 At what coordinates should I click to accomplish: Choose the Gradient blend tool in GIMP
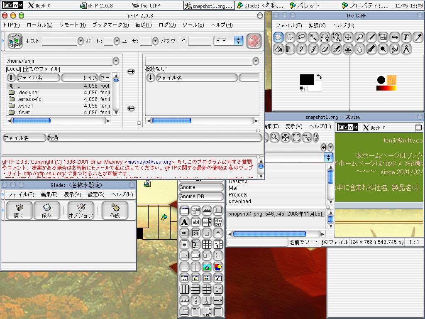290,49
